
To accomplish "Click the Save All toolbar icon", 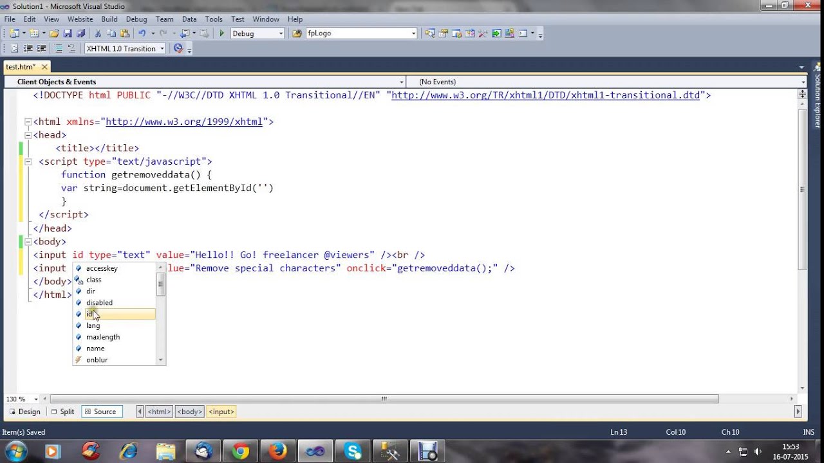I will click(x=80, y=33).
